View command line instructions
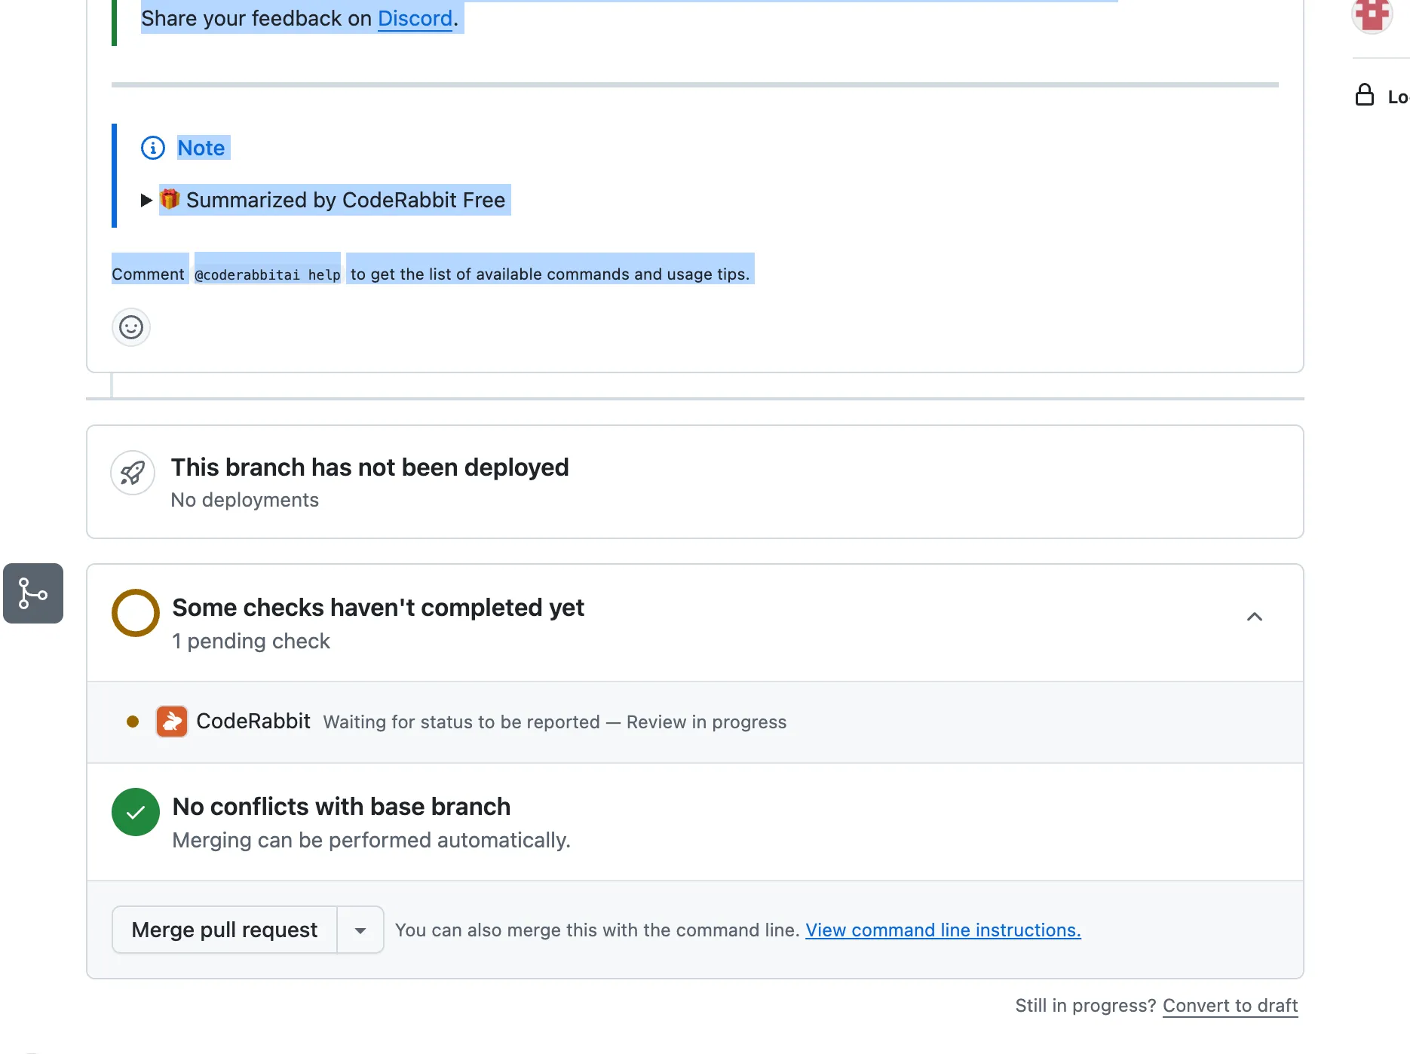This screenshot has height=1054, width=1410. [942, 930]
